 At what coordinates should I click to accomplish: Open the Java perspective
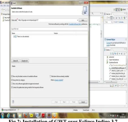(118, 10)
